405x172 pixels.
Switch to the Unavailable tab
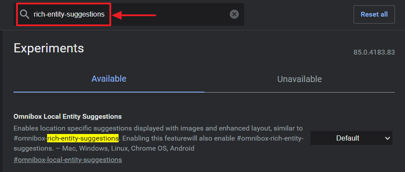[299, 79]
